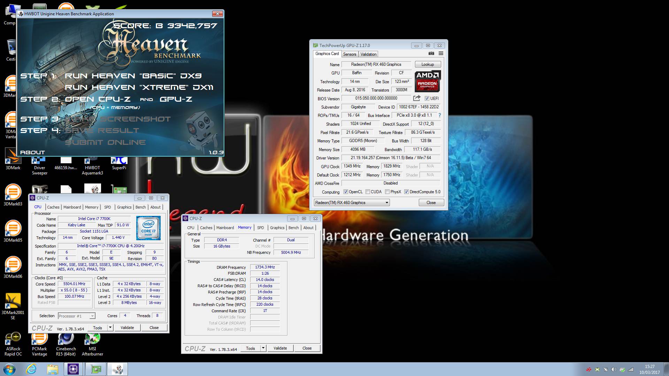Click Run Heaven "Xtreme" DX11
The height and width of the screenshot is (376, 669).
(139, 87)
